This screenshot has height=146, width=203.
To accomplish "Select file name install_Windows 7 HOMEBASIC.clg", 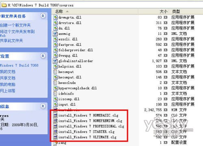I will [89, 115].
